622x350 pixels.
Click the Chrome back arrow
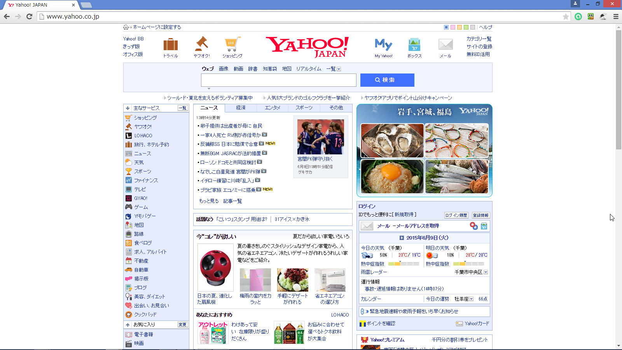[x=7, y=16]
